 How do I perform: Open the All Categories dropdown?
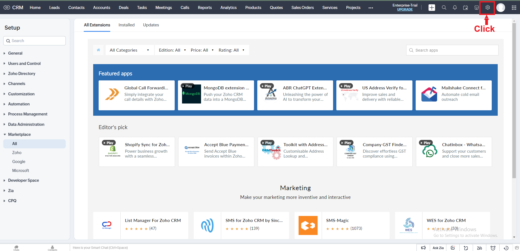[x=129, y=50]
